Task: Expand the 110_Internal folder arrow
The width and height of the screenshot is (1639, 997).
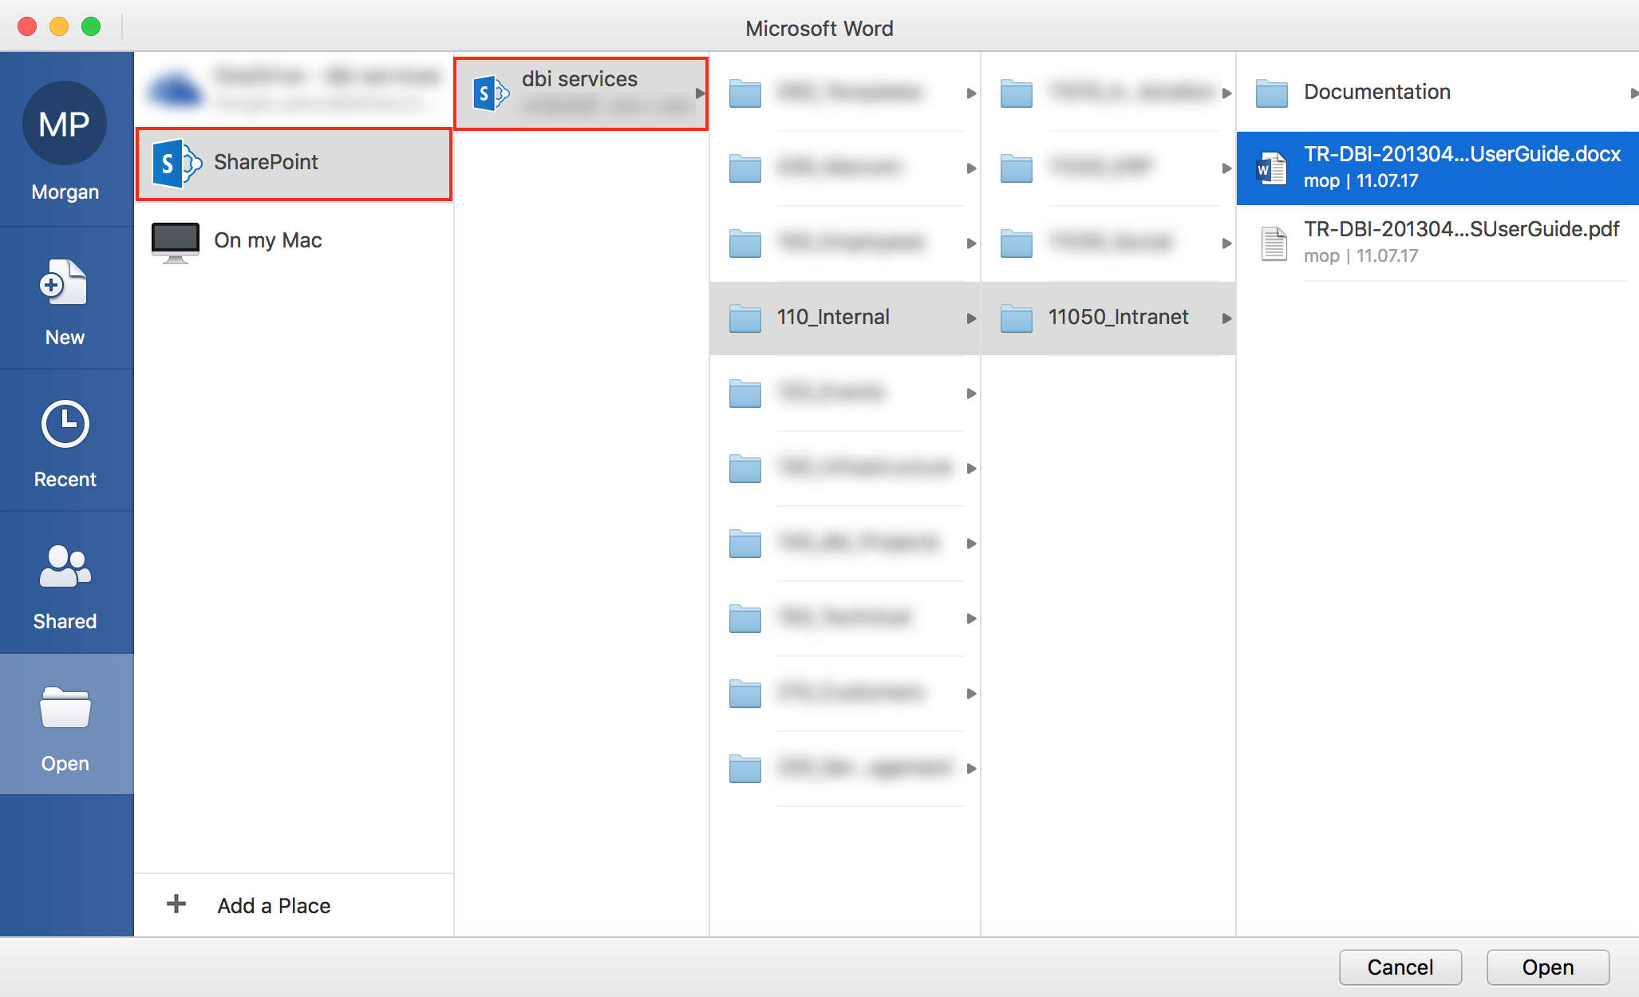Action: pos(971,318)
